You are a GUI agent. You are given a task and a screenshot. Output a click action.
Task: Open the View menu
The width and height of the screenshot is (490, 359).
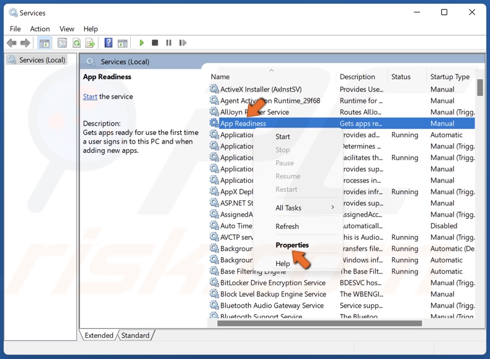point(66,29)
